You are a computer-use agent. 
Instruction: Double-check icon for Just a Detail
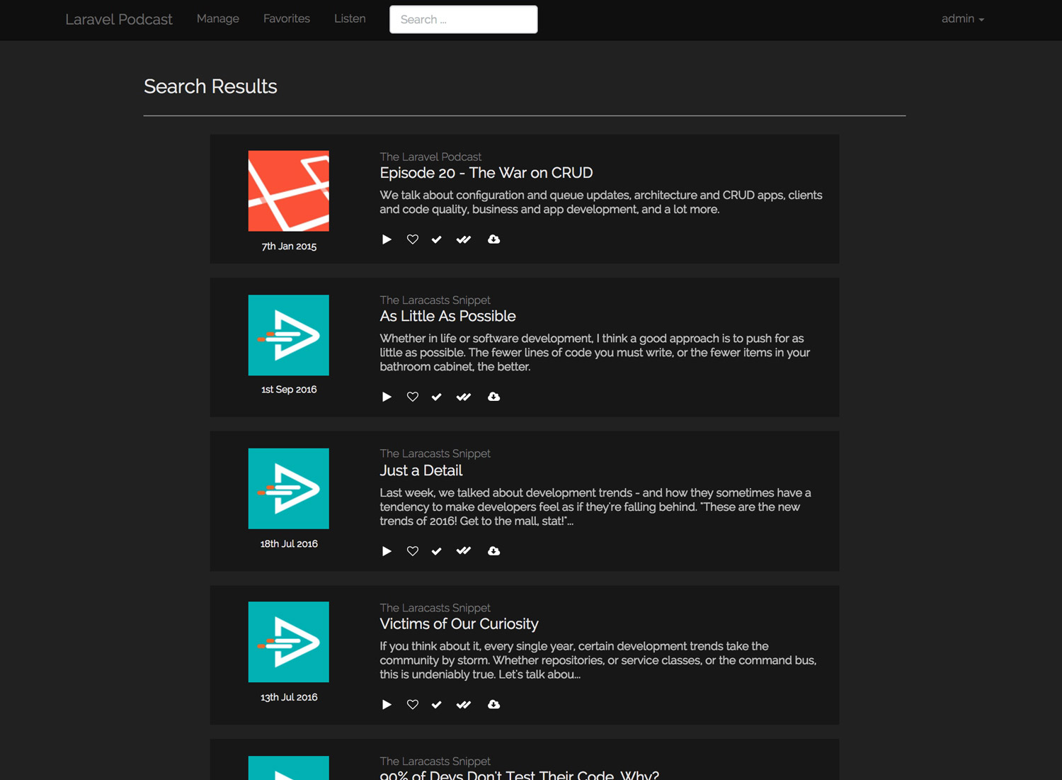tap(464, 551)
